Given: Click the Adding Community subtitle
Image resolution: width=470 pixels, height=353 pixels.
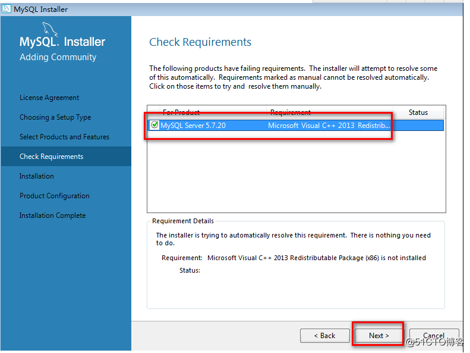Looking at the screenshot, I should (58, 57).
